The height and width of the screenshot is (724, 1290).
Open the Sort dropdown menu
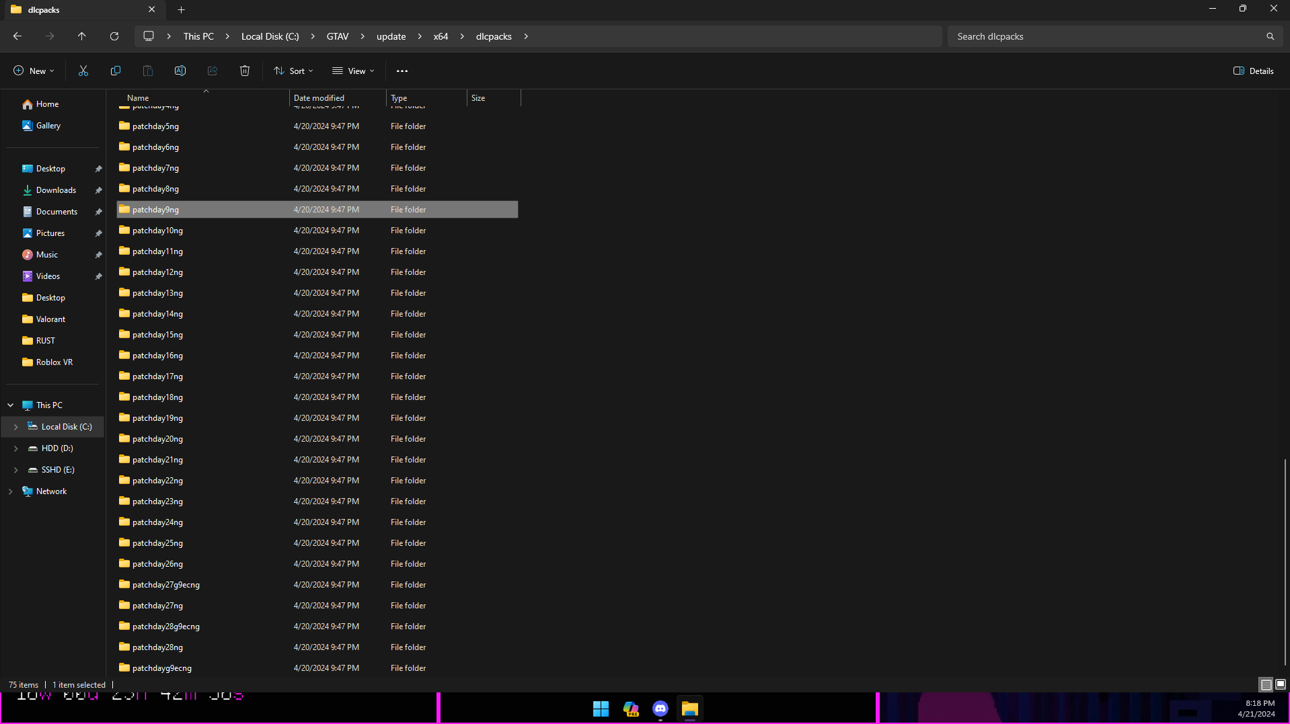point(293,71)
